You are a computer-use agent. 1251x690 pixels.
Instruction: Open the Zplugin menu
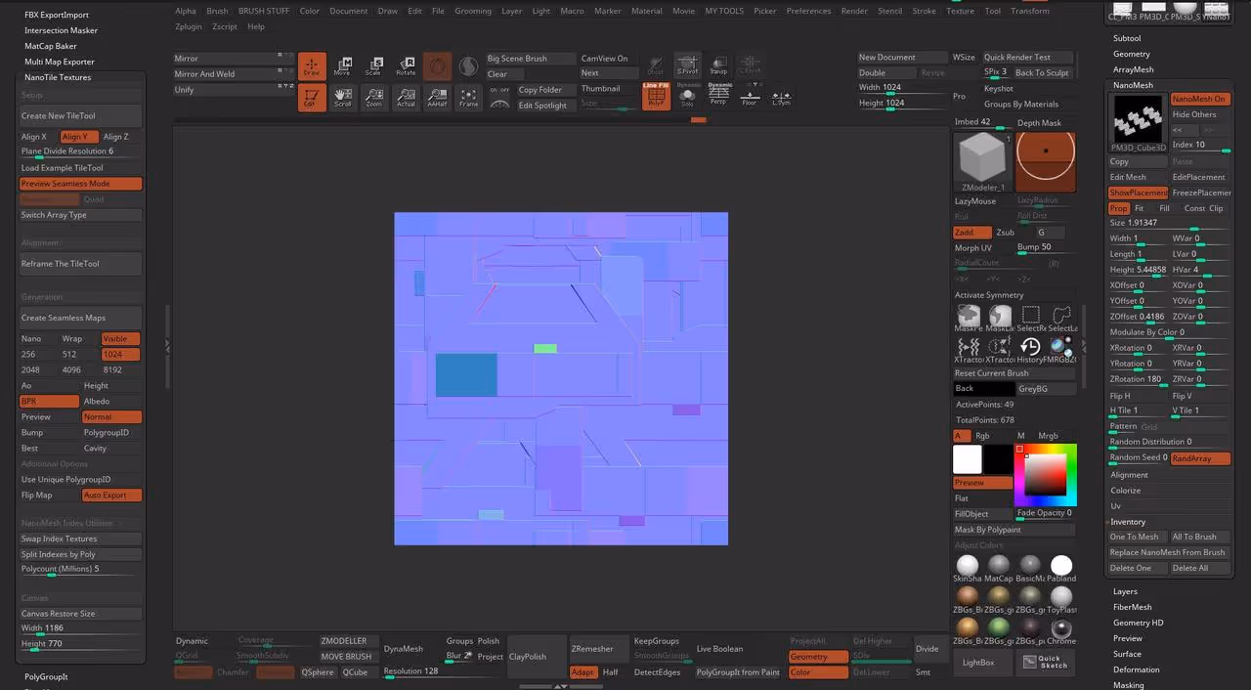(189, 26)
